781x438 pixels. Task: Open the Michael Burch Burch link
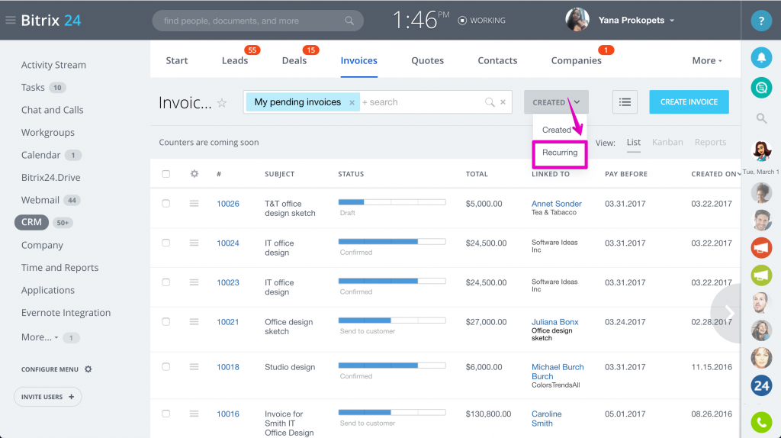click(x=558, y=372)
